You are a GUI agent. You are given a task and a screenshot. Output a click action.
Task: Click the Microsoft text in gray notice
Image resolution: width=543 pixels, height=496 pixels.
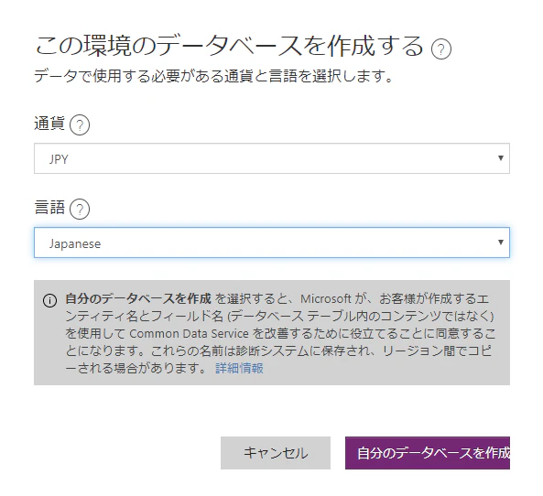point(326,298)
